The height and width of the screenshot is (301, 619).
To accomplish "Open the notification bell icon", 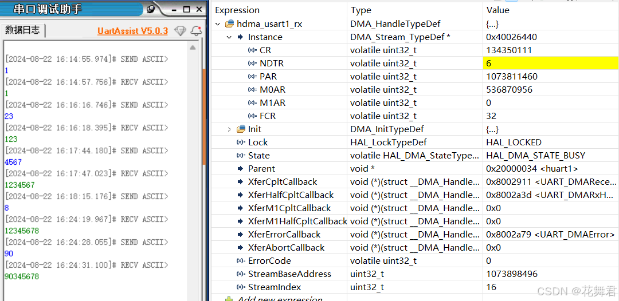I will [x=196, y=31].
